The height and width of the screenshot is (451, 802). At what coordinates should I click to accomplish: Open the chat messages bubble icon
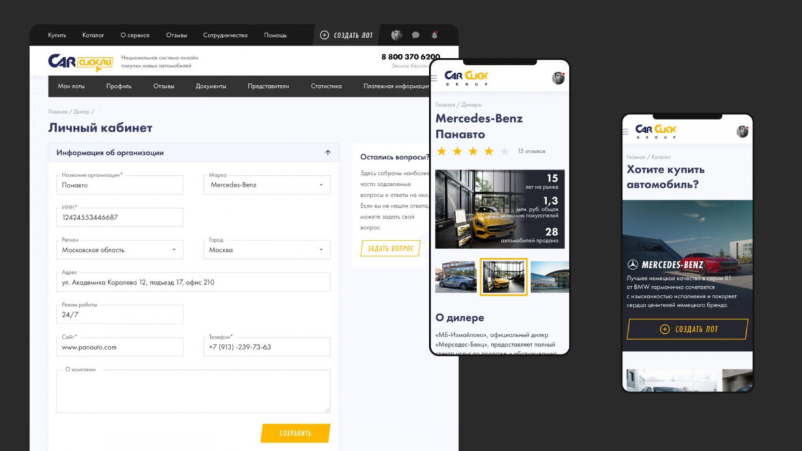[x=415, y=35]
